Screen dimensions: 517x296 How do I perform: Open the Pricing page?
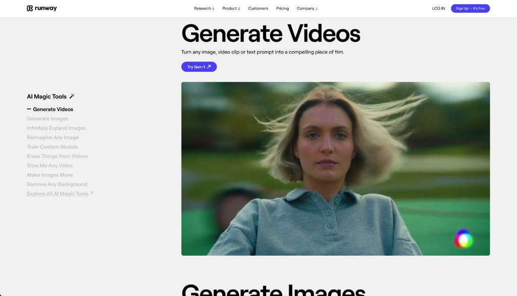pyautogui.click(x=282, y=8)
